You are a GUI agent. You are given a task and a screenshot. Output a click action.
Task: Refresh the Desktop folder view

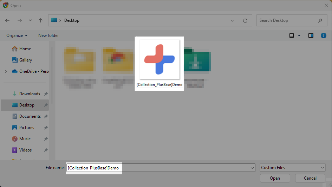[x=245, y=21]
